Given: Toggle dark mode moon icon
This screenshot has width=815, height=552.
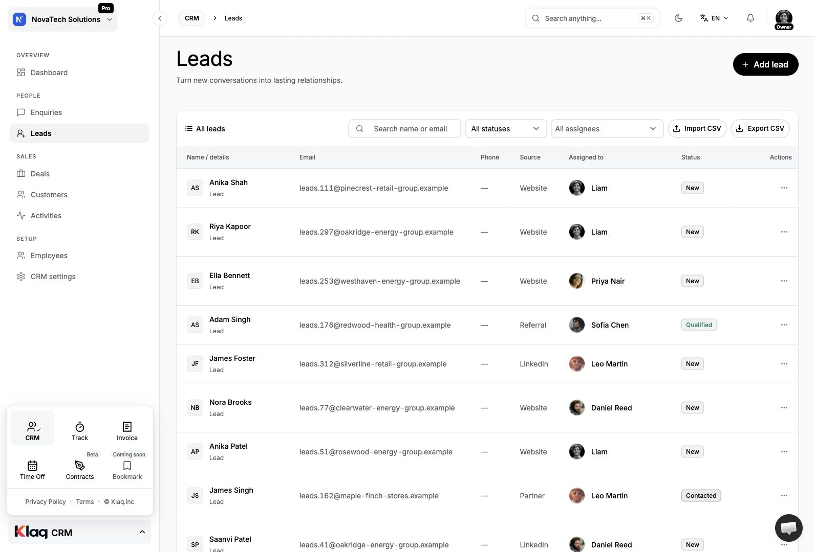Looking at the screenshot, I should pyautogui.click(x=678, y=18).
